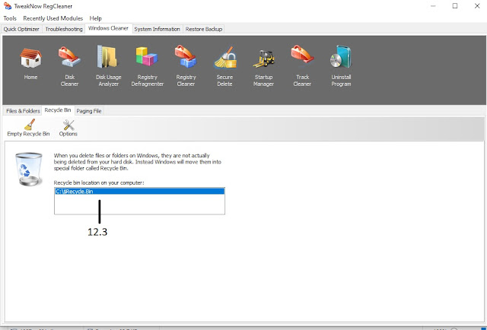Open Recycle Bin Options

pyautogui.click(x=68, y=128)
